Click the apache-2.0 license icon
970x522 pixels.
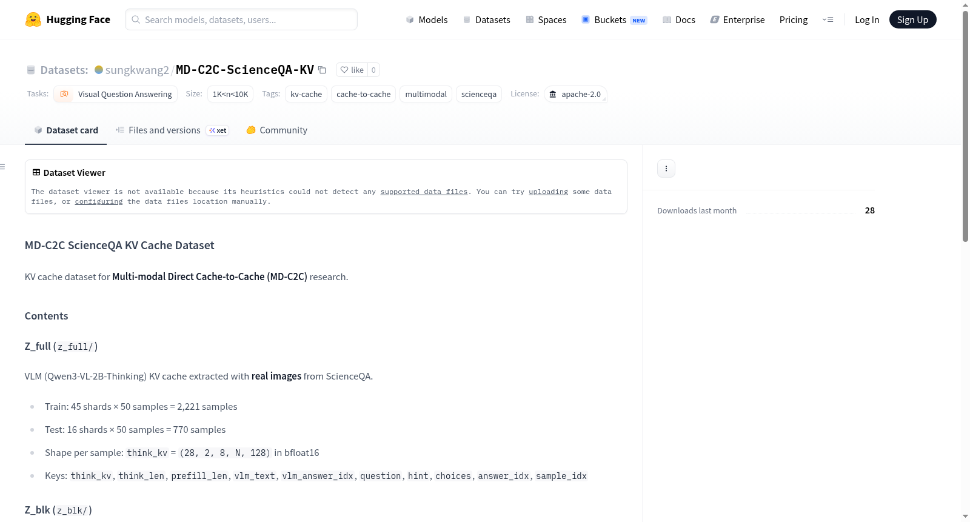pyautogui.click(x=553, y=94)
